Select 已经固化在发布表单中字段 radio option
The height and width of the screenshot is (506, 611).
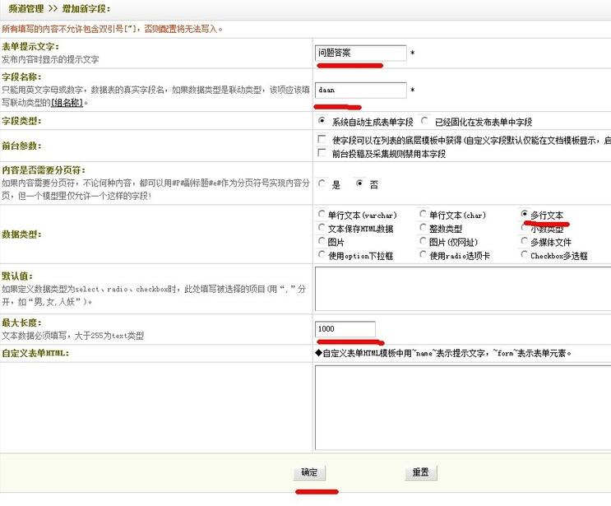coord(424,120)
